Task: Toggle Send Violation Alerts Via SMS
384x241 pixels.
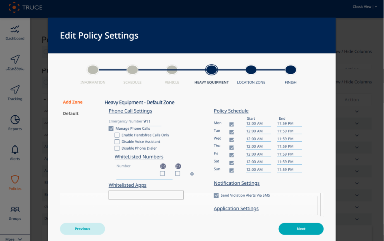Action: (216, 196)
